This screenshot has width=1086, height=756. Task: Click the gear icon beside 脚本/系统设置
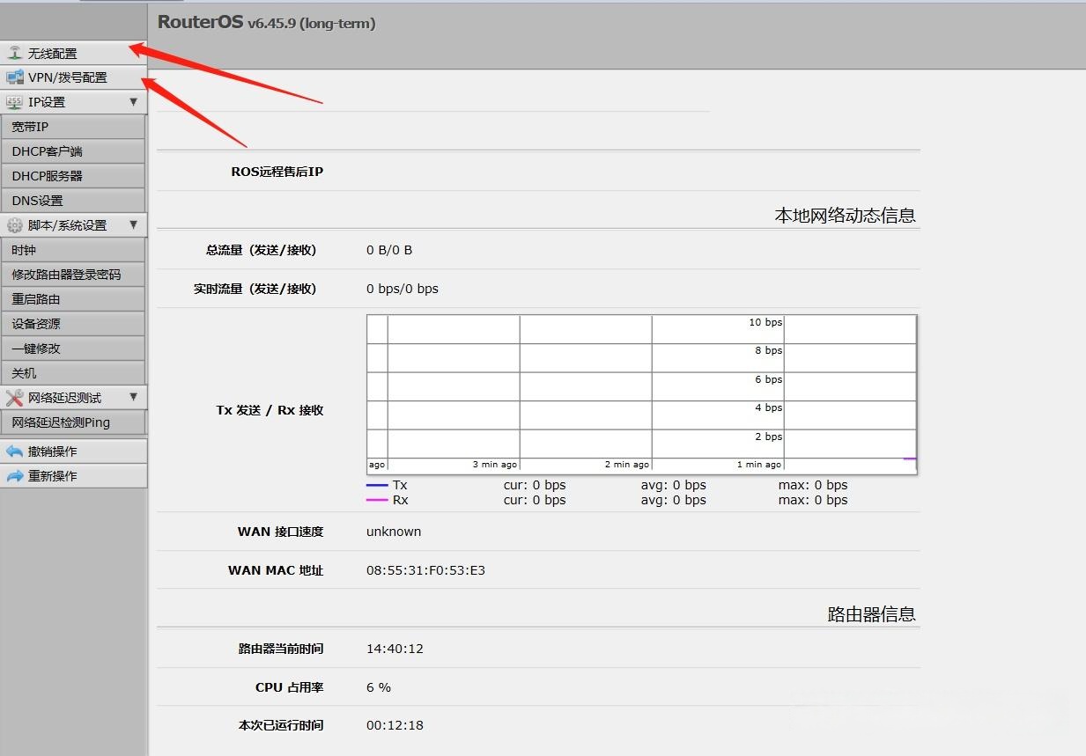(x=14, y=225)
